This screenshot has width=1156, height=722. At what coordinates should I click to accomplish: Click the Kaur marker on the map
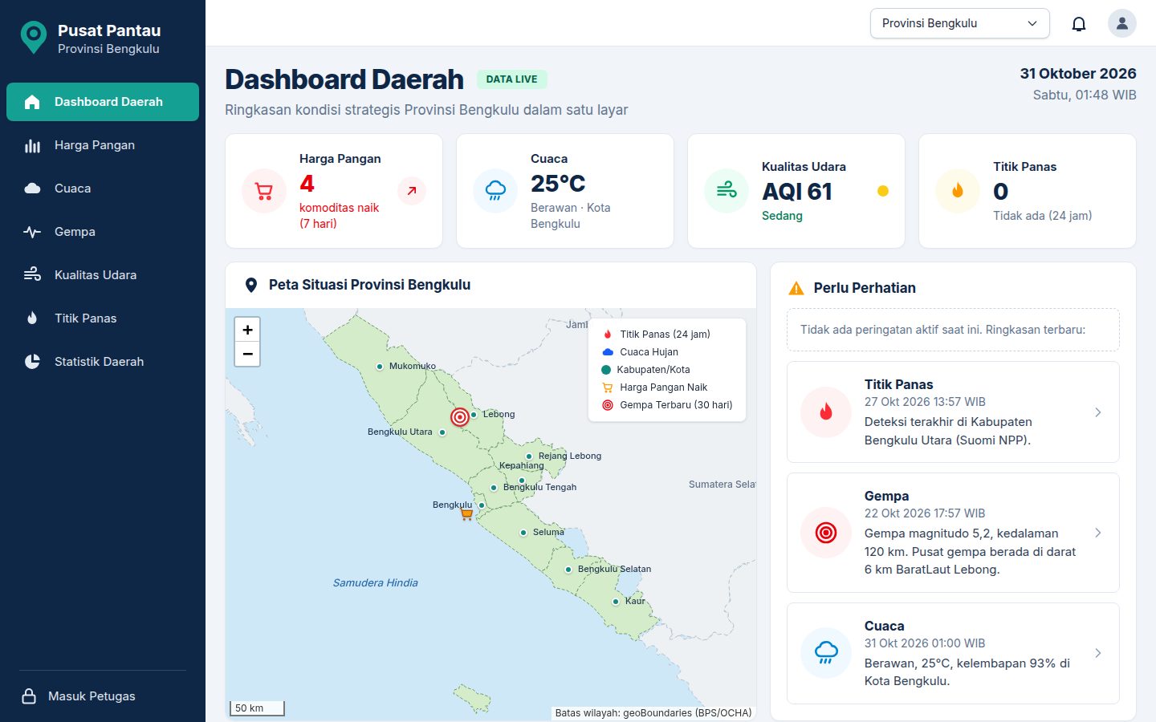click(616, 601)
